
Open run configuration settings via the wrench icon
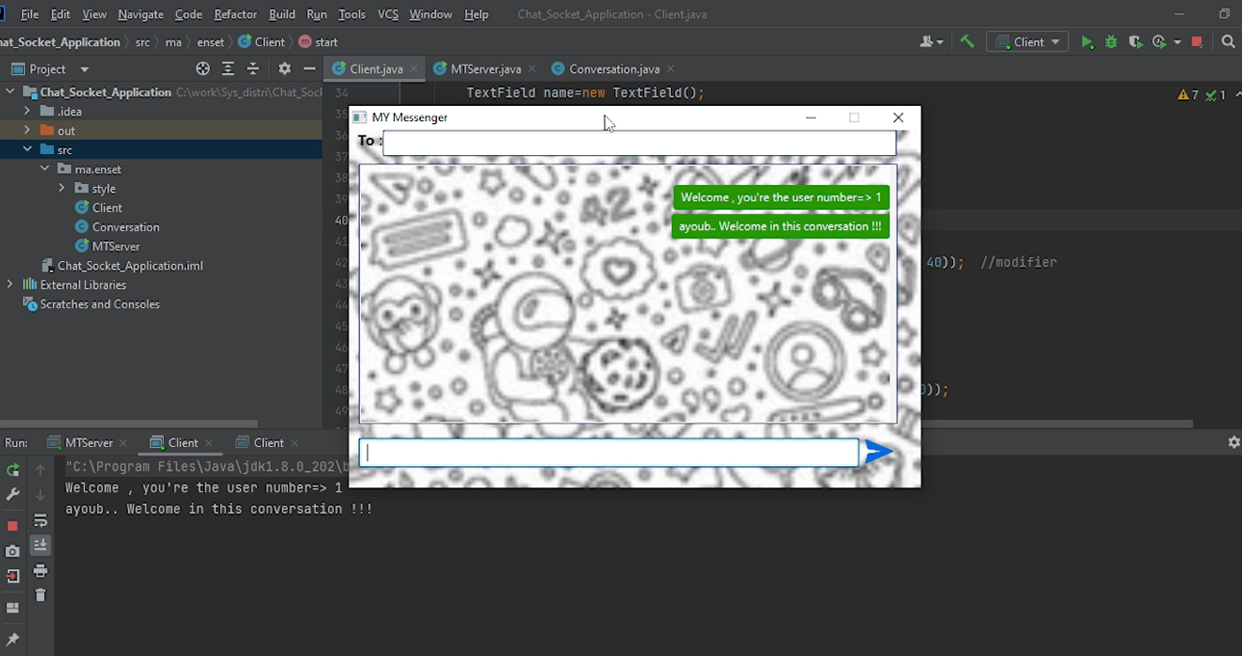(12, 494)
